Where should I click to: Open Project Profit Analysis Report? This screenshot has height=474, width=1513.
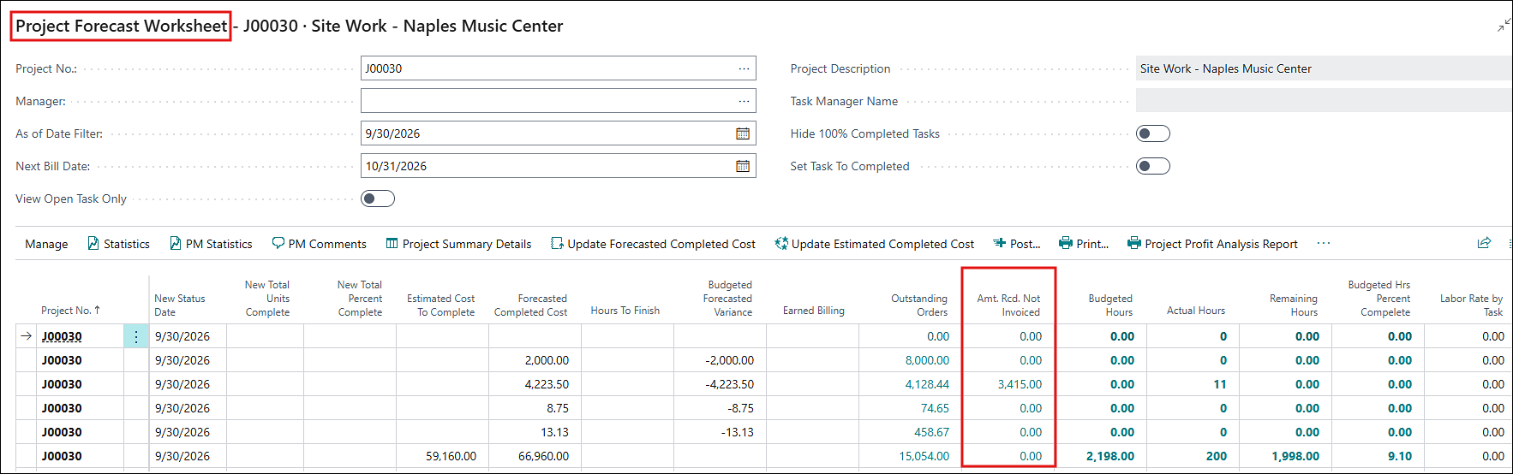coord(1212,244)
